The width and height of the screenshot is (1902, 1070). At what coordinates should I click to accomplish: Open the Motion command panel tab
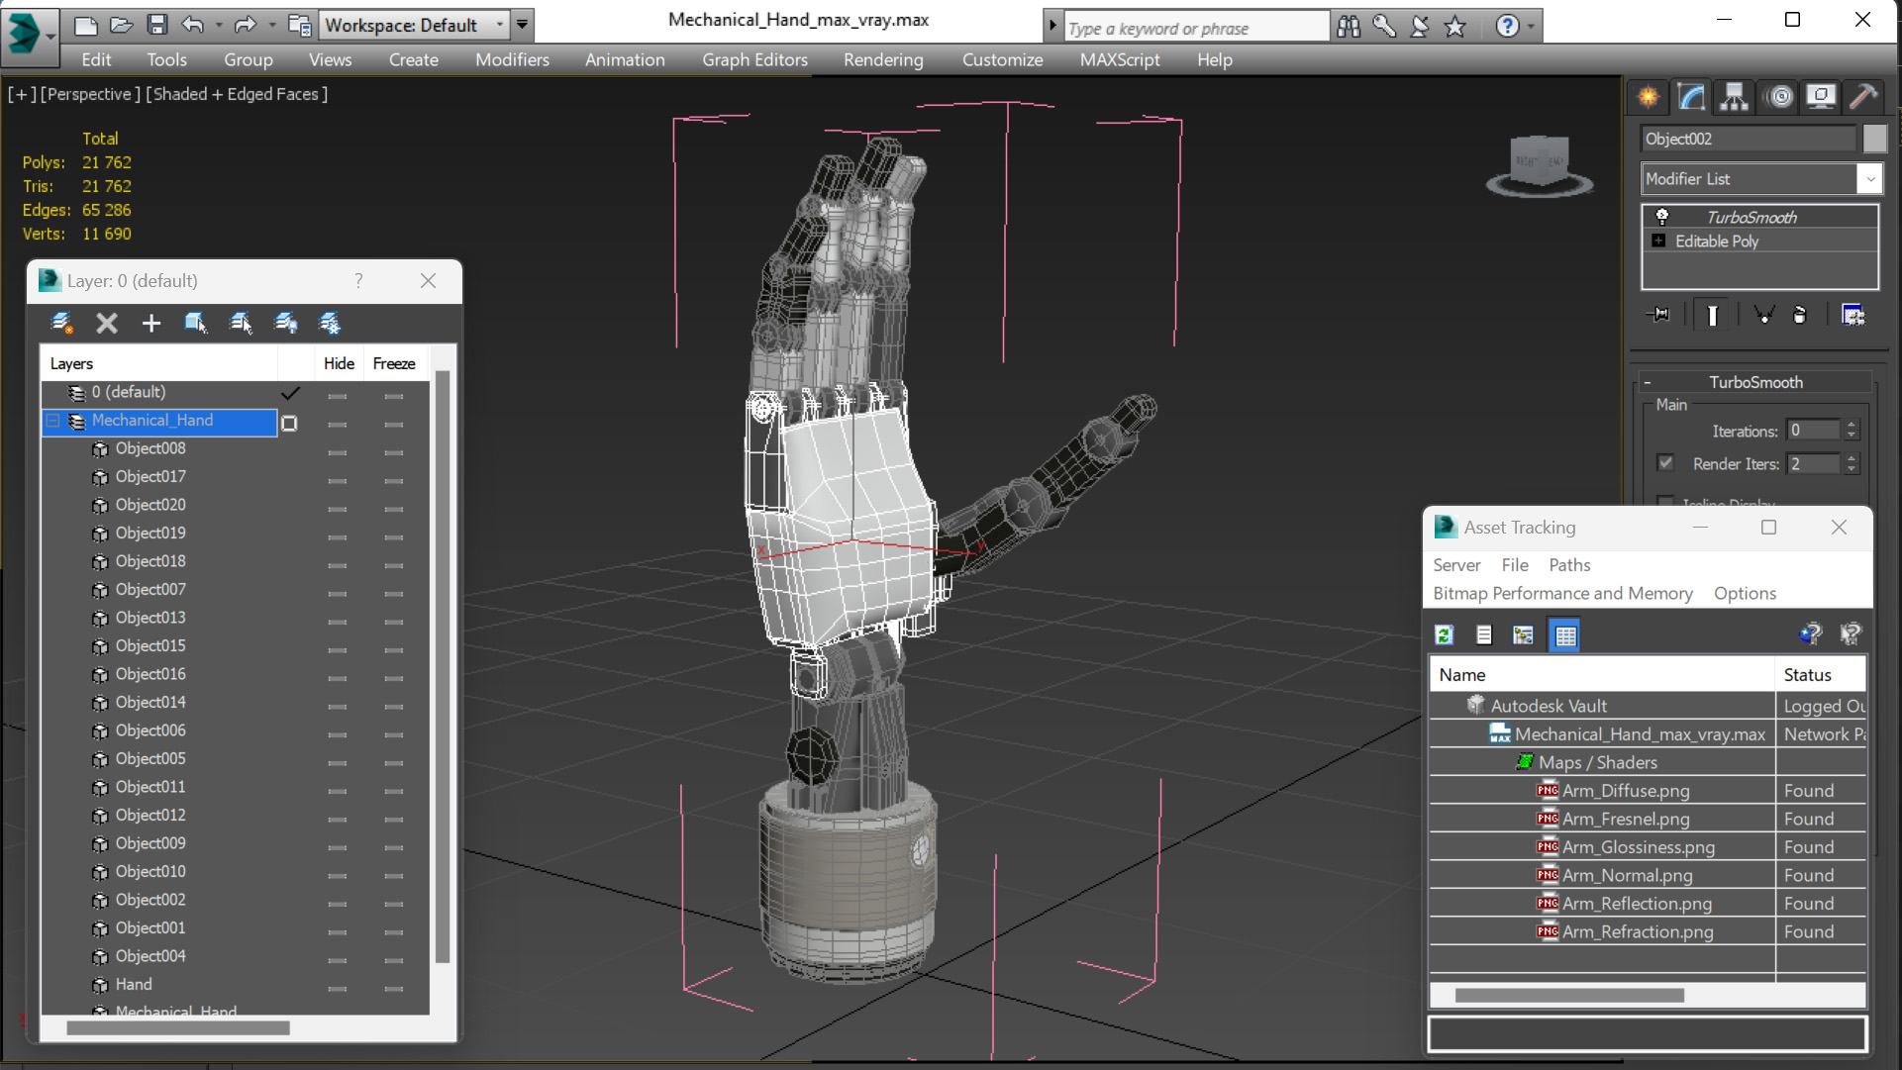pos(1779,96)
